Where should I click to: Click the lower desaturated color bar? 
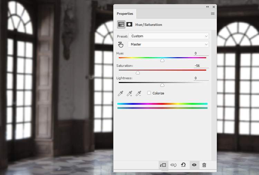pos(162,108)
